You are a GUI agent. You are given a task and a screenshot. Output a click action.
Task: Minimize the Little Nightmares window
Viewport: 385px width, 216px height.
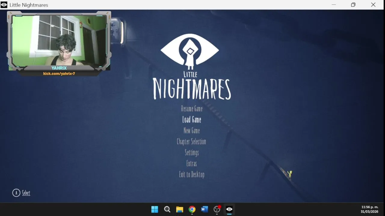point(334,5)
